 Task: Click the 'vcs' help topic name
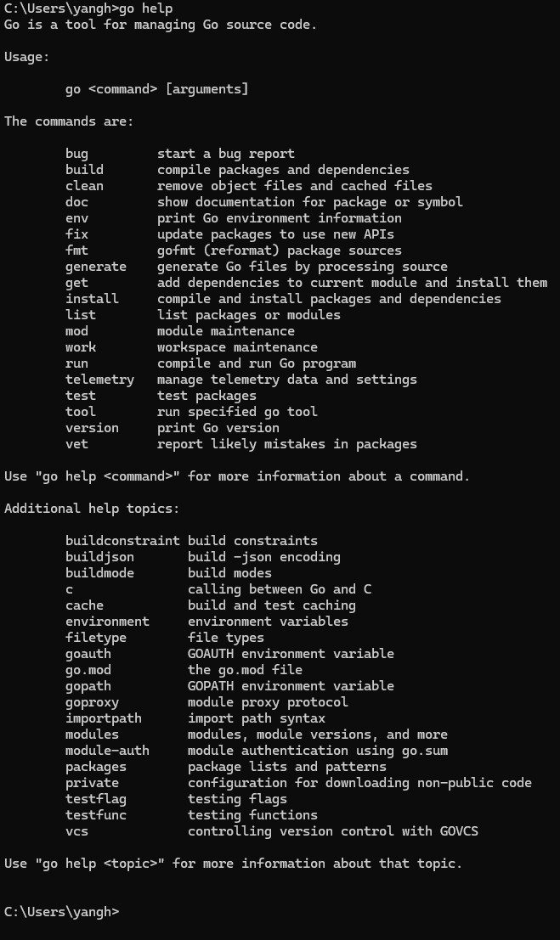tap(76, 831)
